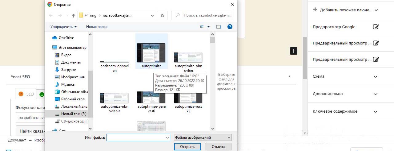Screen dimensions: 394x151
Task: Click the Новая папка toolbar button
Action: 97,27
